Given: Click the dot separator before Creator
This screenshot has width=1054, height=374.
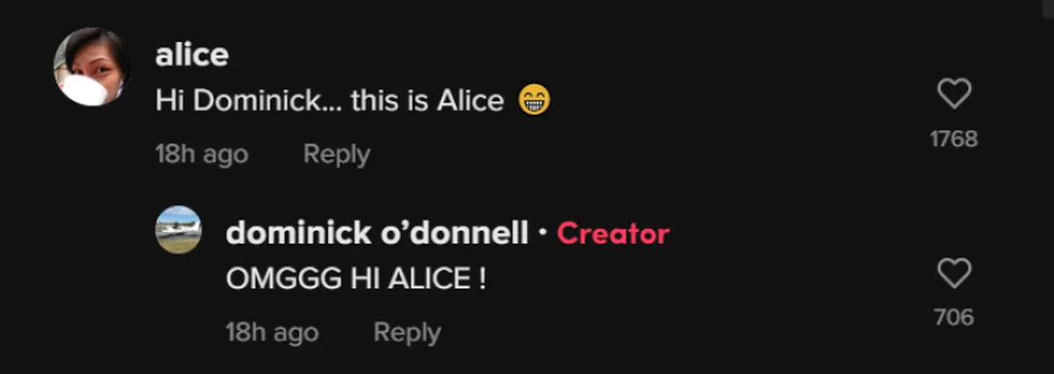Looking at the screenshot, I should point(543,234).
